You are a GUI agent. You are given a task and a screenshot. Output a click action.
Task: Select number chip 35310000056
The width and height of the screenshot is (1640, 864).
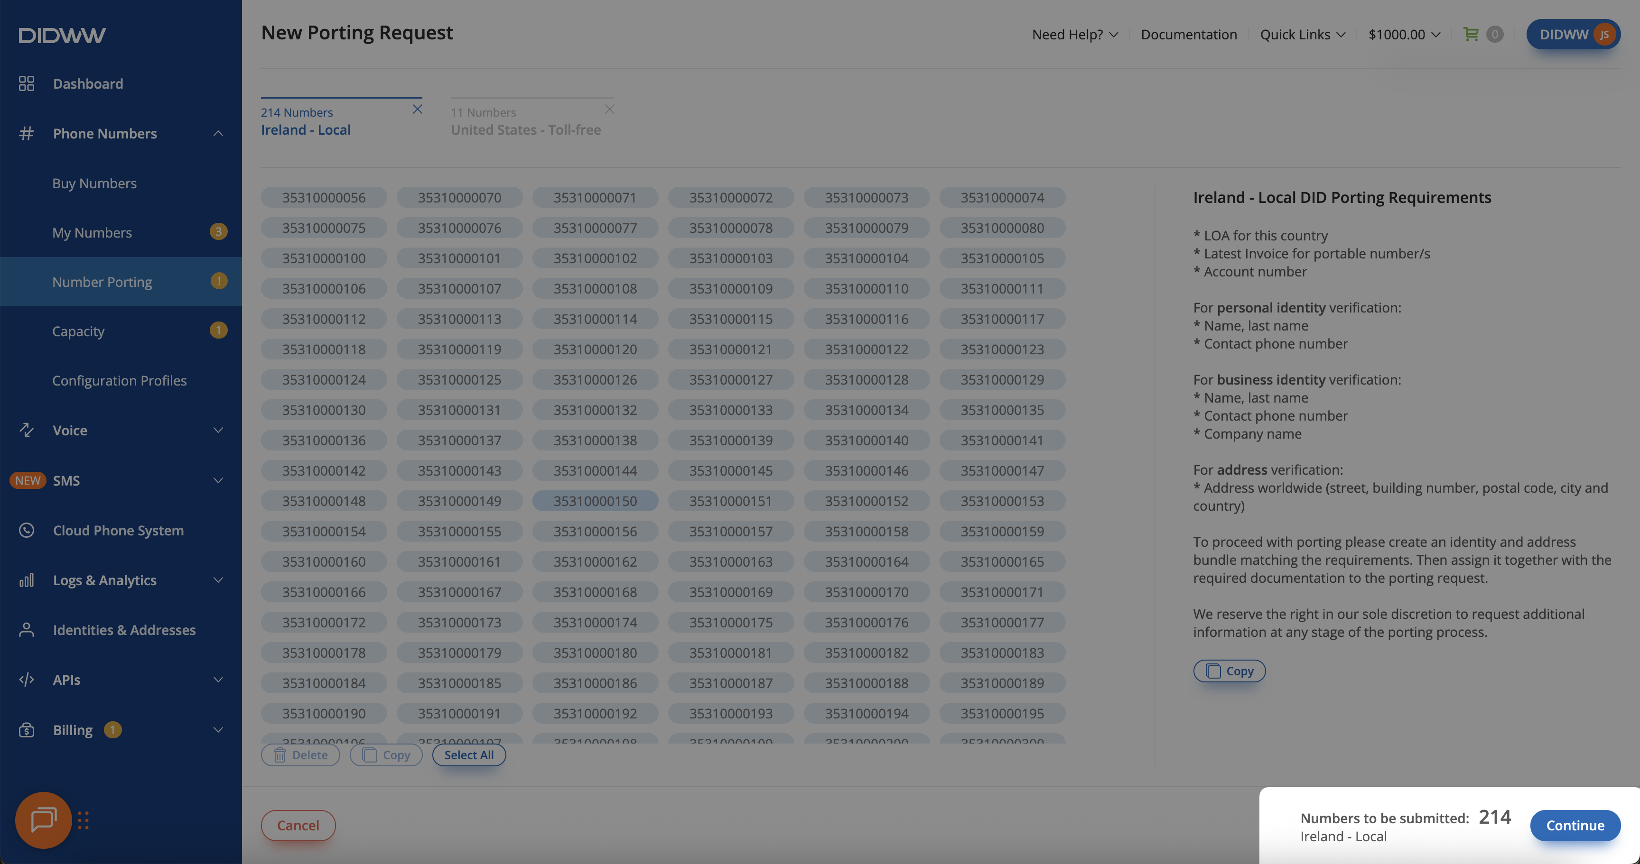pyautogui.click(x=324, y=197)
